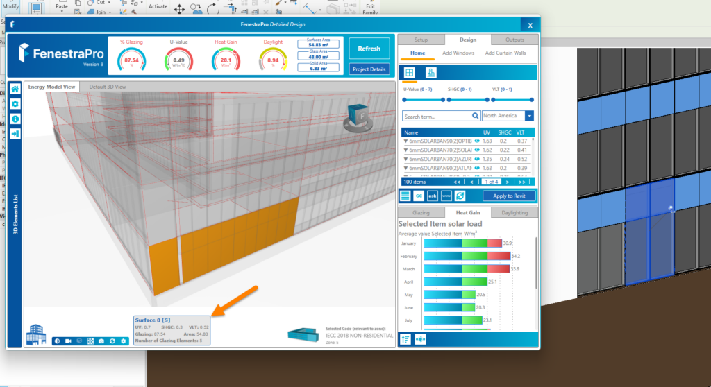The image size is (711, 387).
Task: Toggle eye icon for 6mmSOLARBAN90(2)ATLAN row
Action: click(x=477, y=168)
